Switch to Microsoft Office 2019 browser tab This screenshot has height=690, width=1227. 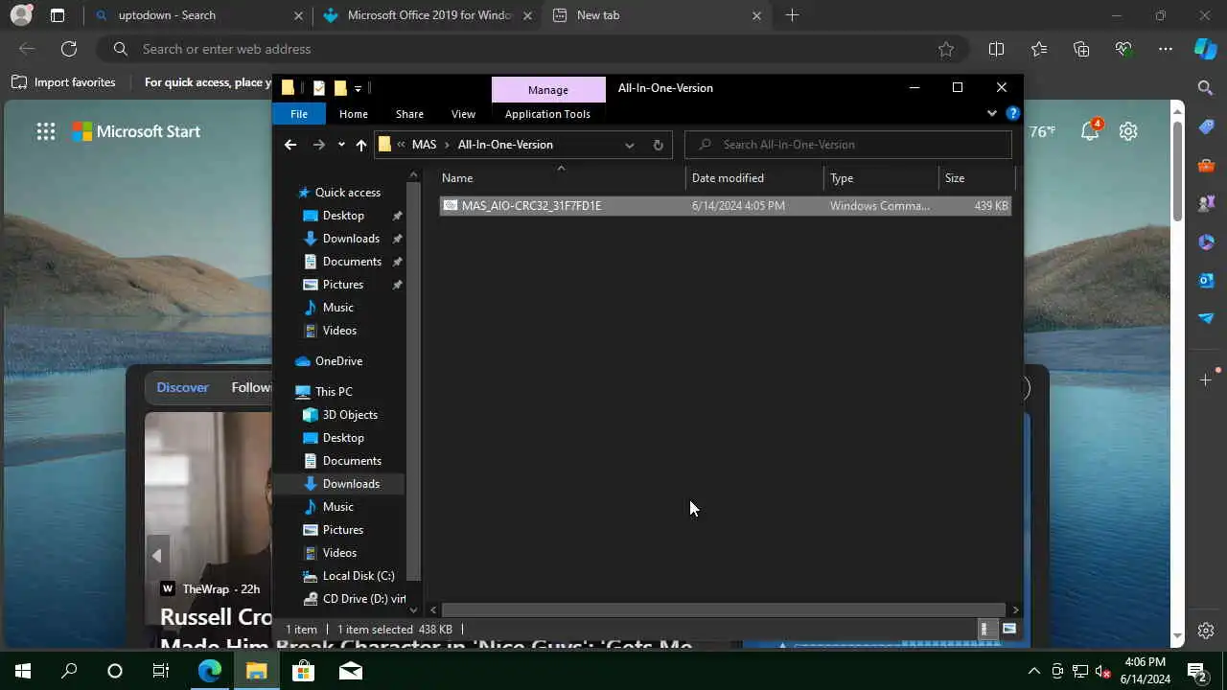click(x=429, y=15)
